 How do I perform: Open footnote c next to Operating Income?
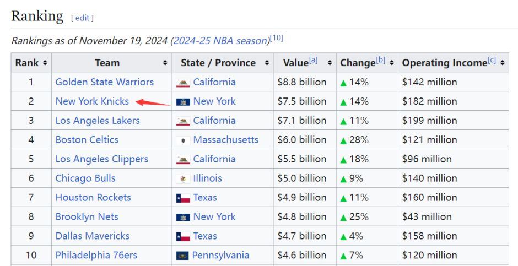point(492,60)
